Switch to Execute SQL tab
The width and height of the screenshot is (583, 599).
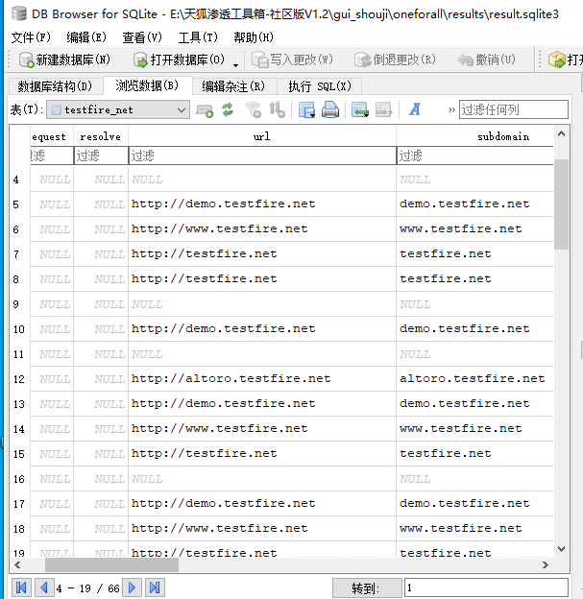(320, 86)
